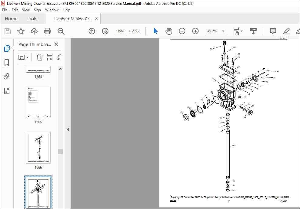
Task: Collapse the navigation pane arrow
Action: coord(68,129)
